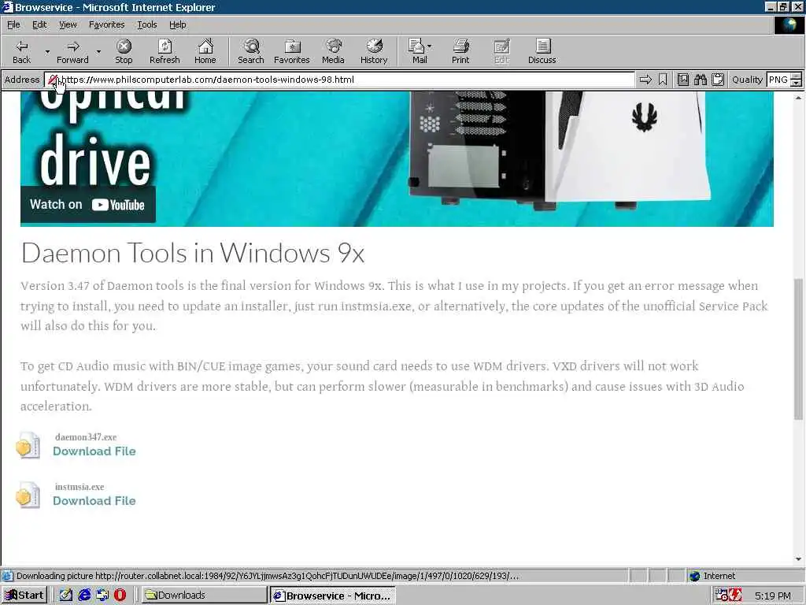Stop loading the page
Image resolution: width=806 pixels, height=605 pixels.
(124, 51)
